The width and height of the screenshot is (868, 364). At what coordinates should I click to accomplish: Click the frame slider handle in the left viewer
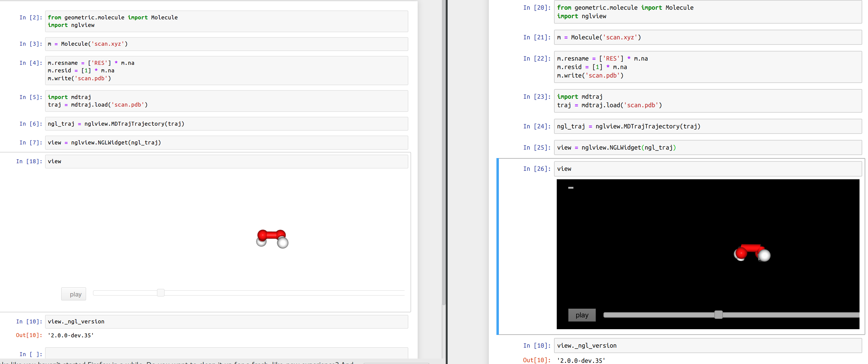(160, 293)
